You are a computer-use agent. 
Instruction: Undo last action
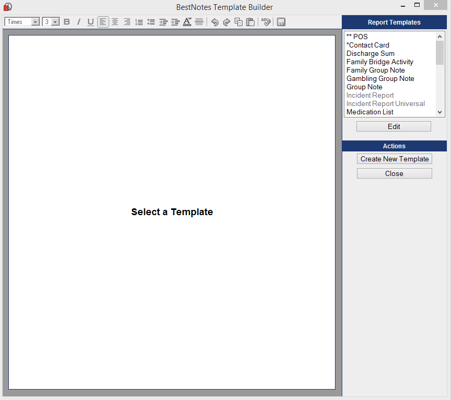[215, 22]
